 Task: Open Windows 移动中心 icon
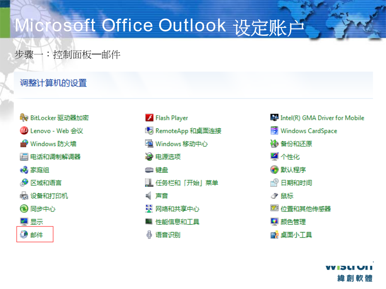[x=149, y=144]
